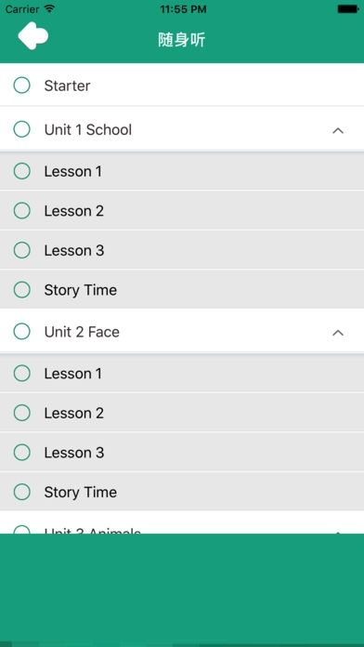Select radio circle for Unit 1 Lesson 1
The height and width of the screenshot is (647, 364).
tap(22, 171)
